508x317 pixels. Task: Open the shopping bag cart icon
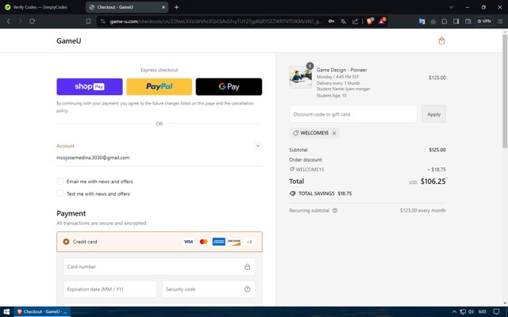(x=441, y=40)
